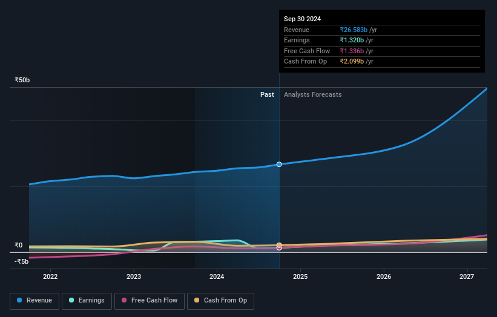Click the 2023 x-axis label
The height and width of the screenshot is (317, 497).
click(x=134, y=276)
